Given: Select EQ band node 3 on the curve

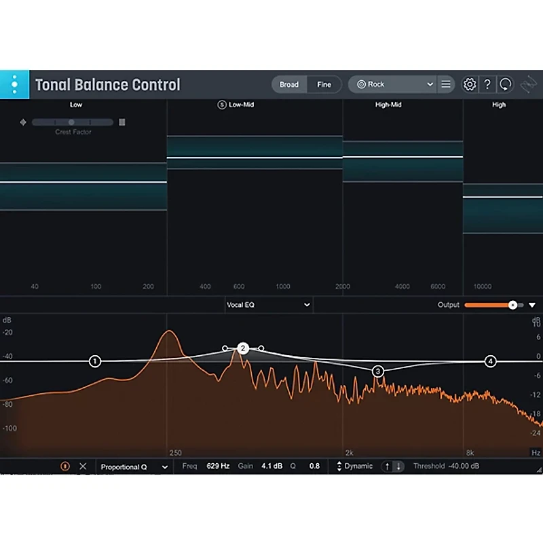Looking at the screenshot, I should [378, 371].
